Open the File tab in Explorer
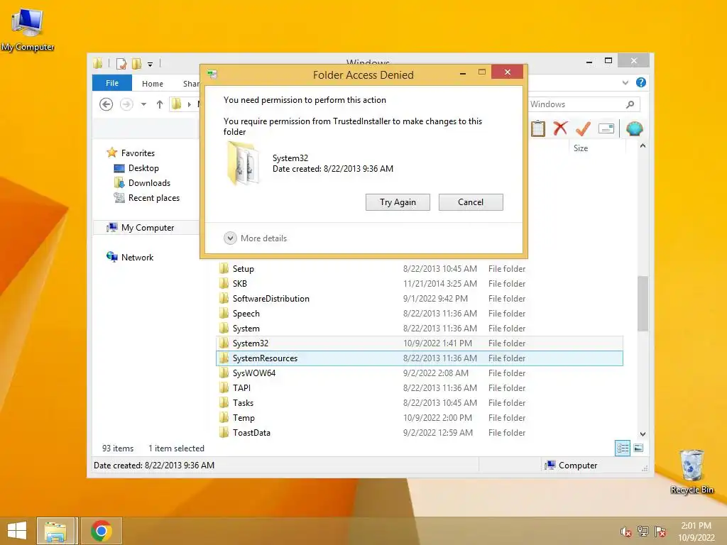The height and width of the screenshot is (545, 727). pos(112,83)
